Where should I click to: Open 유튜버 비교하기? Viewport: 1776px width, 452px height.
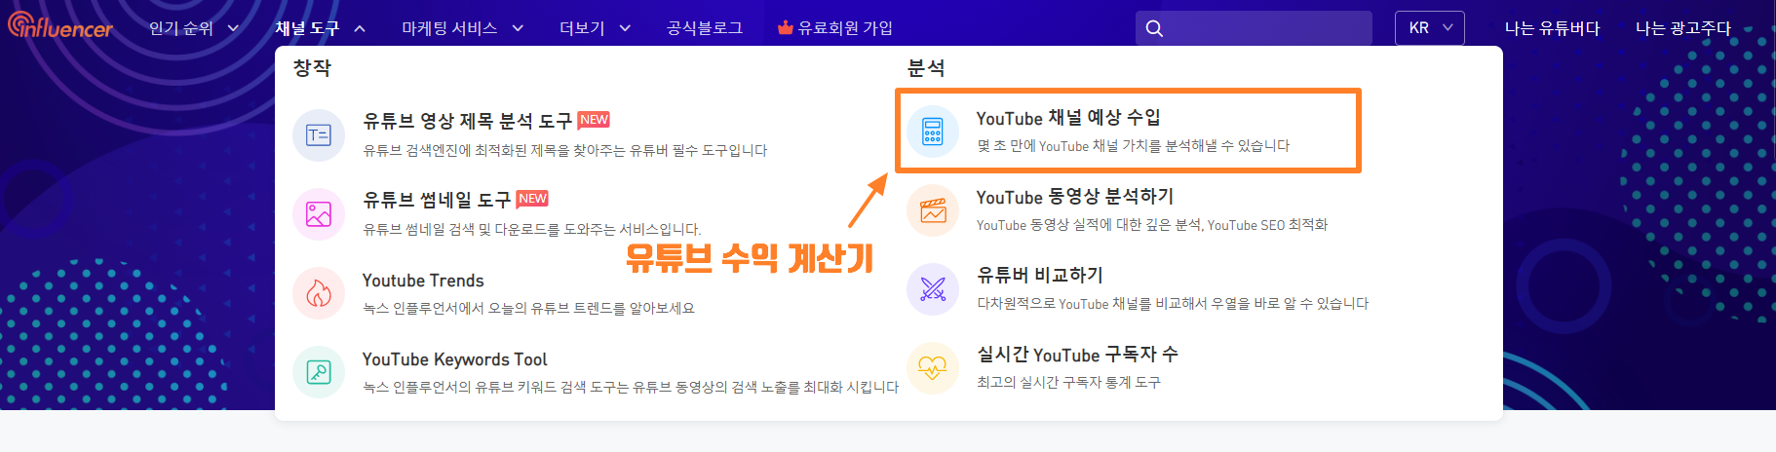1040,276
